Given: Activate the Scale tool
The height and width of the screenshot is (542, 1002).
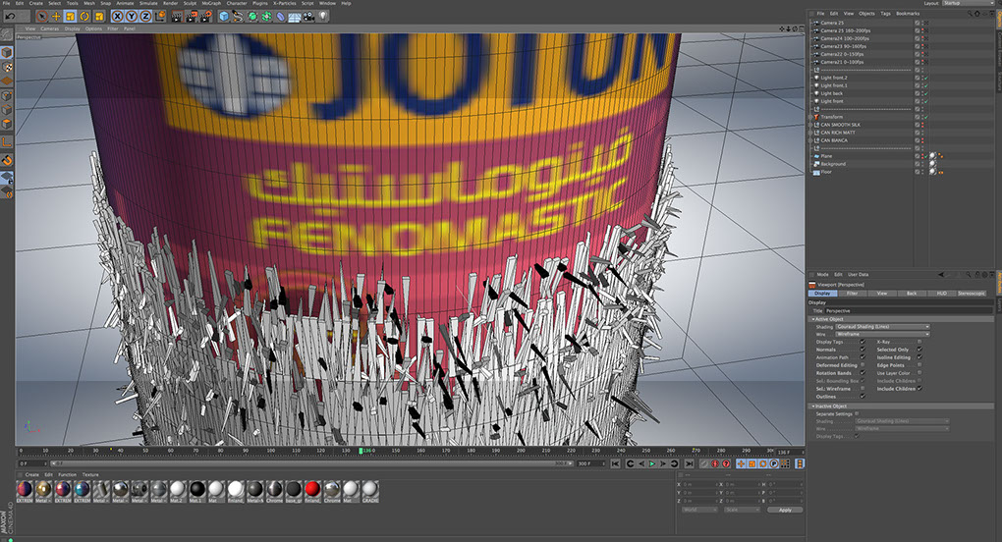Looking at the screenshot, I should pos(71,16).
